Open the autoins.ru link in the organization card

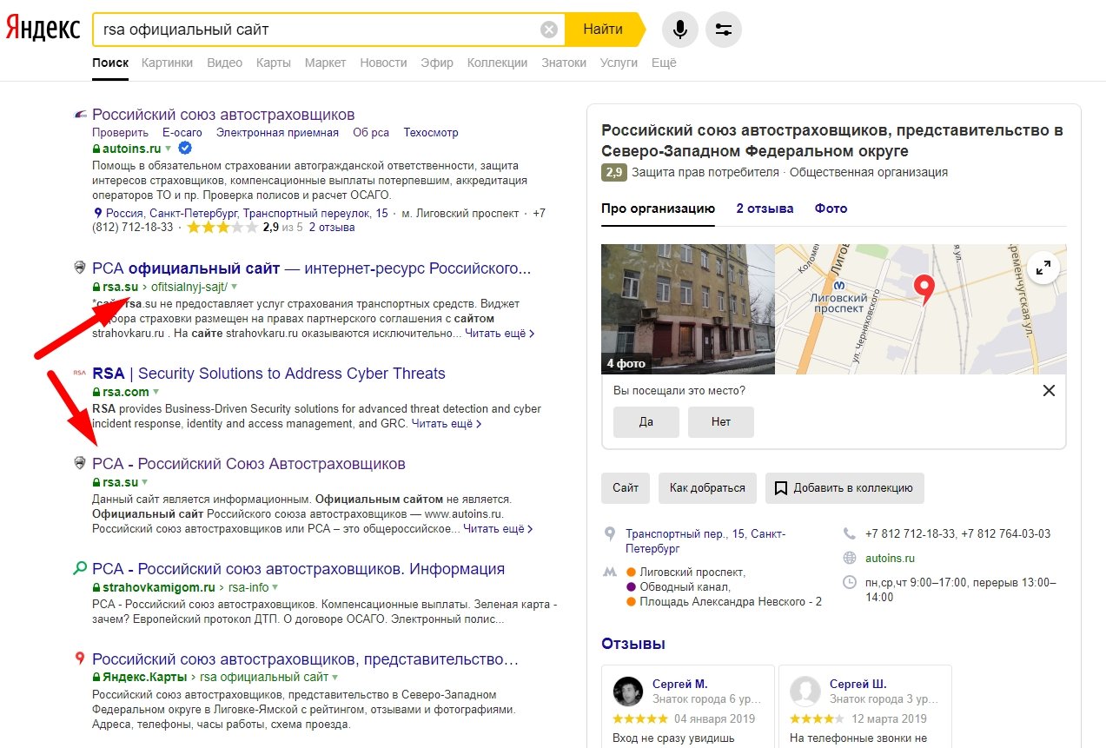(890, 558)
